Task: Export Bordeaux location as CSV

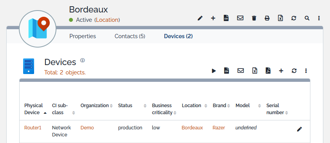Action: coord(226,18)
